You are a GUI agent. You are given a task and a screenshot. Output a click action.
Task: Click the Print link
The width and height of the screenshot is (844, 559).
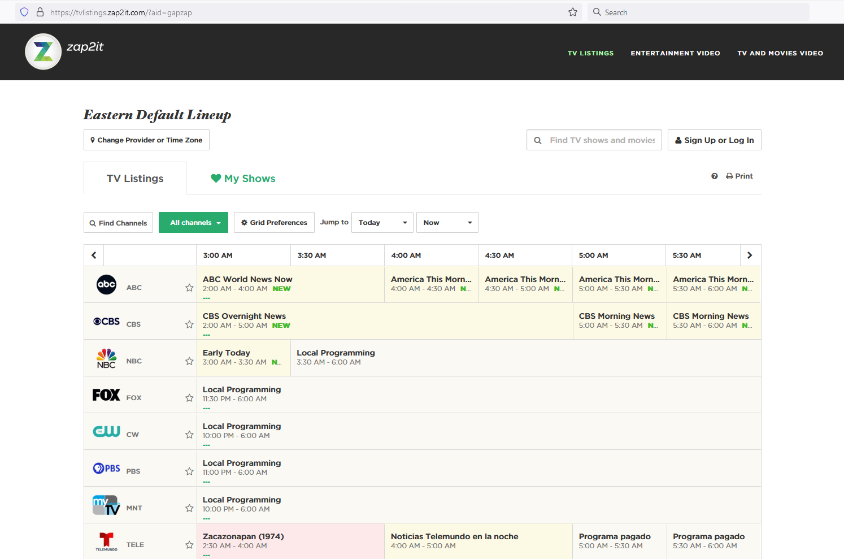click(739, 176)
